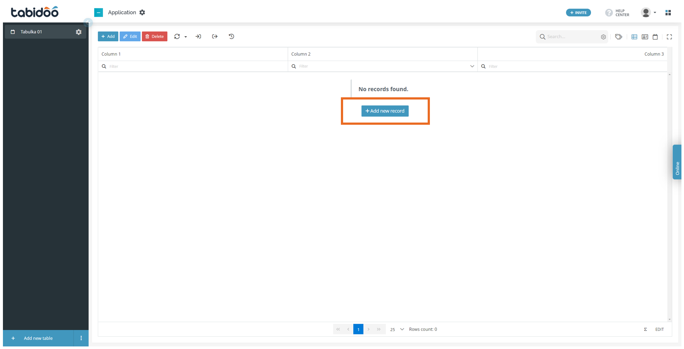
Task: Click the Column 2 header
Action: pos(383,54)
